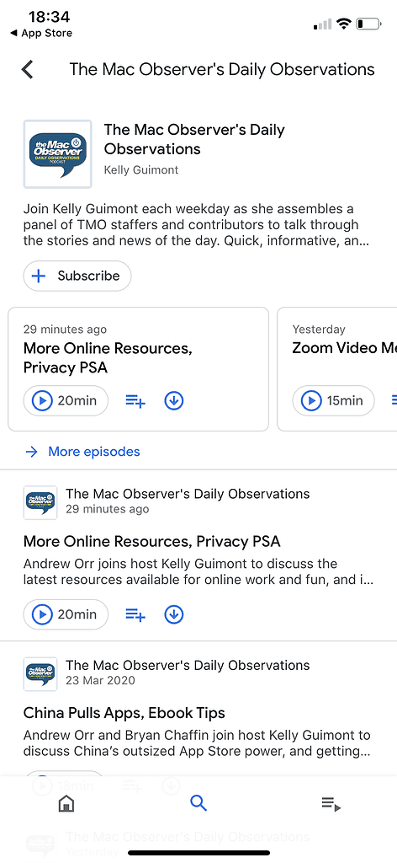This screenshot has width=397, height=863.
Task: Open featured card title More Online Resources
Action: pyautogui.click(x=108, y=357)
